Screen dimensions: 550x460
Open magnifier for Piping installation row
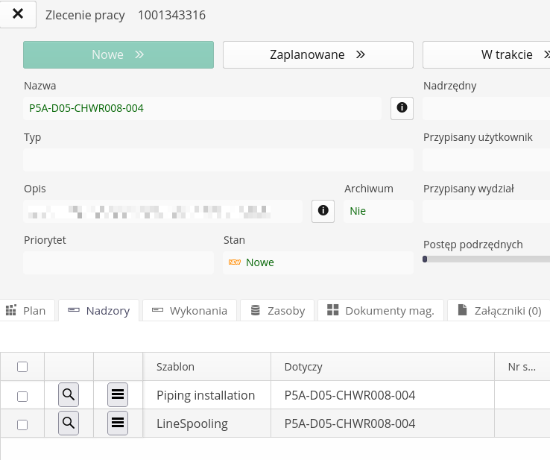tap(69, 395)
